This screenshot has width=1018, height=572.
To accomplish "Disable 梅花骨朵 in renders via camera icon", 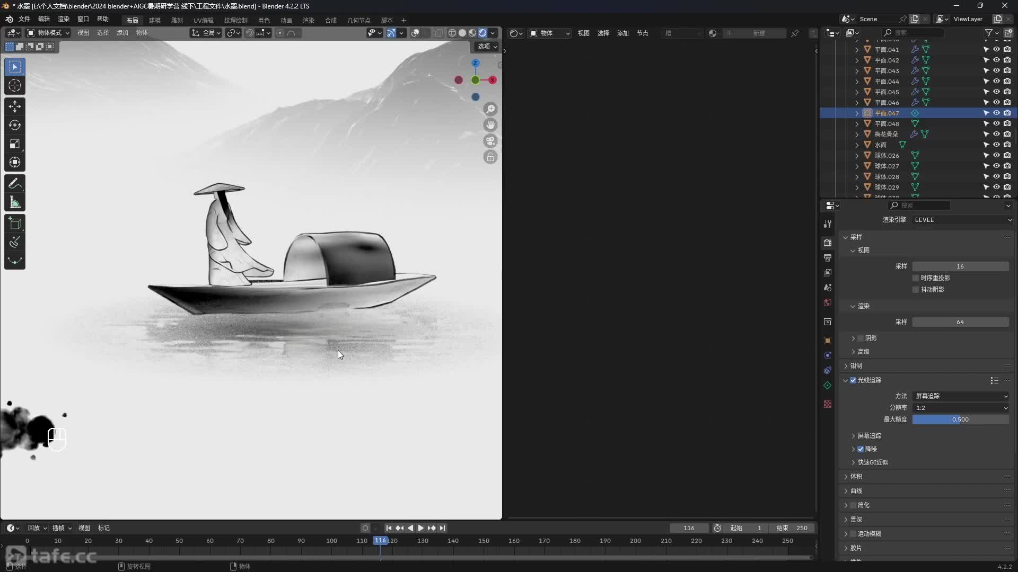I will [1007, 134].
